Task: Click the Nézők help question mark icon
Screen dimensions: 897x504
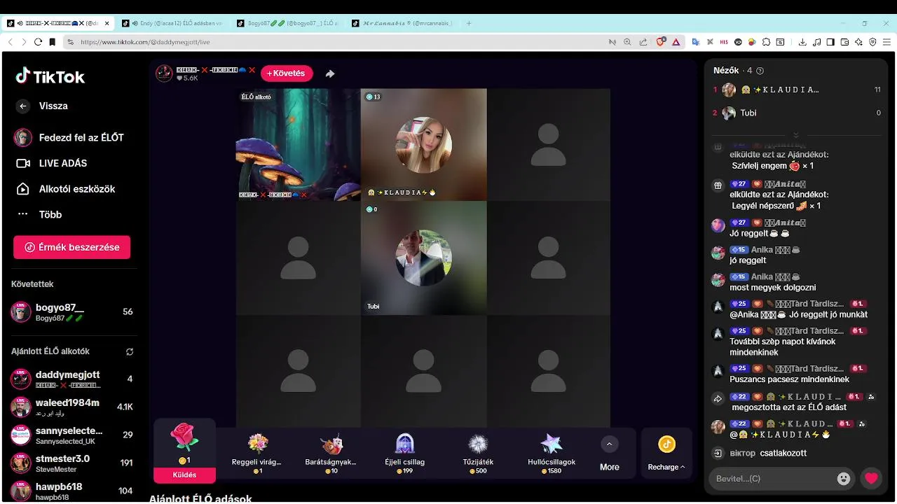Action: pos(760,71)
